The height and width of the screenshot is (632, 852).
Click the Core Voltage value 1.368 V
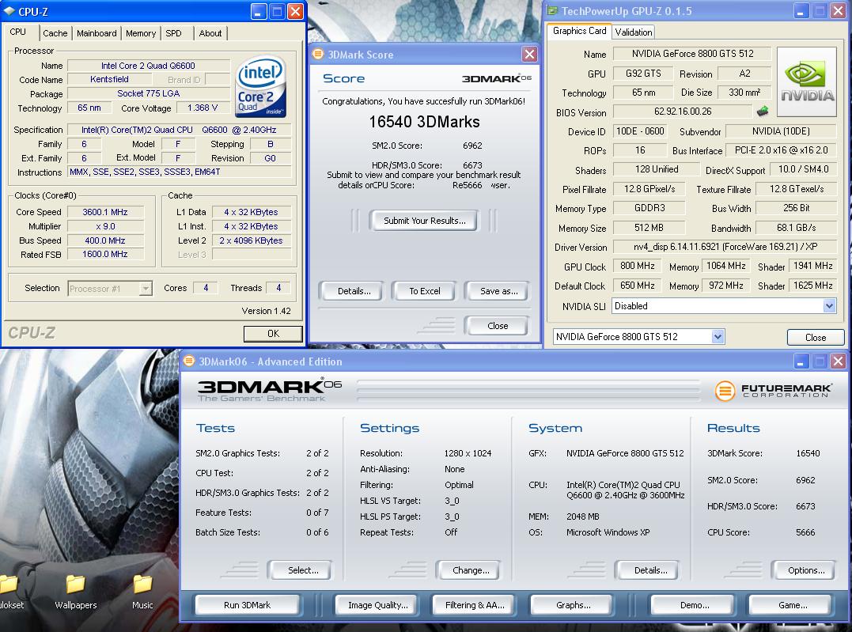click(x=203, y=108)
